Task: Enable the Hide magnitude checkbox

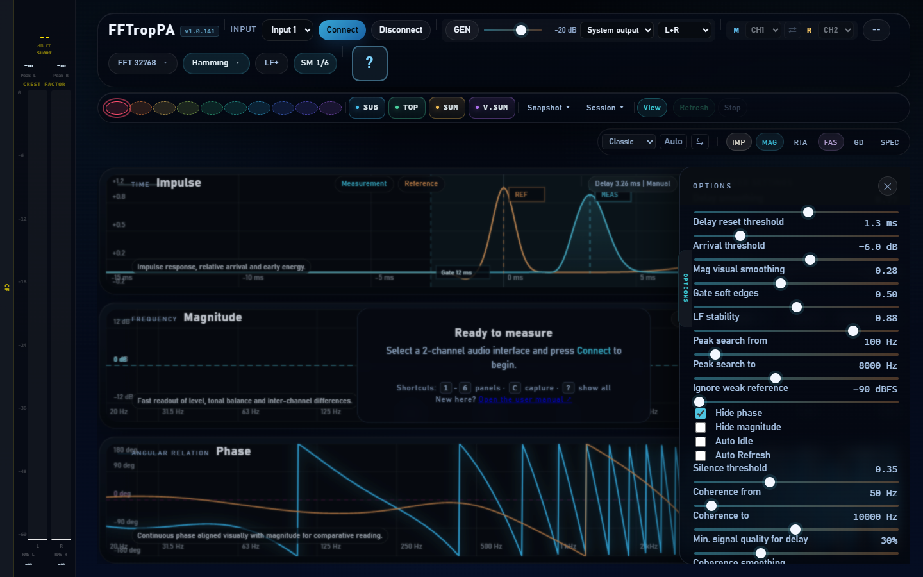Action: 701,428
